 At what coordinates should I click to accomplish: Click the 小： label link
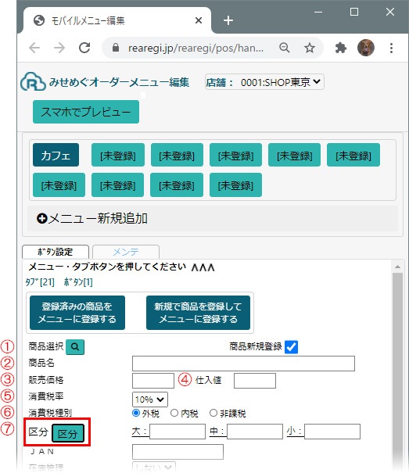point(294,432)
